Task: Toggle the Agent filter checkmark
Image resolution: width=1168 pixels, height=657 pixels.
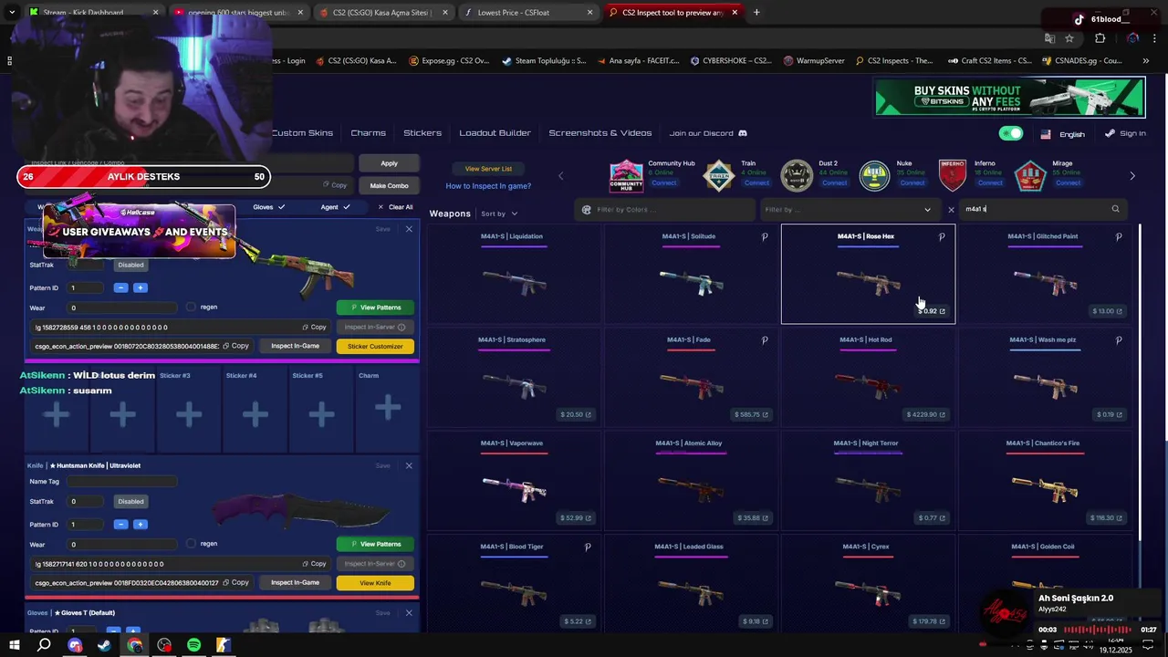Action: pyautogui.click(x=347, y=207)
